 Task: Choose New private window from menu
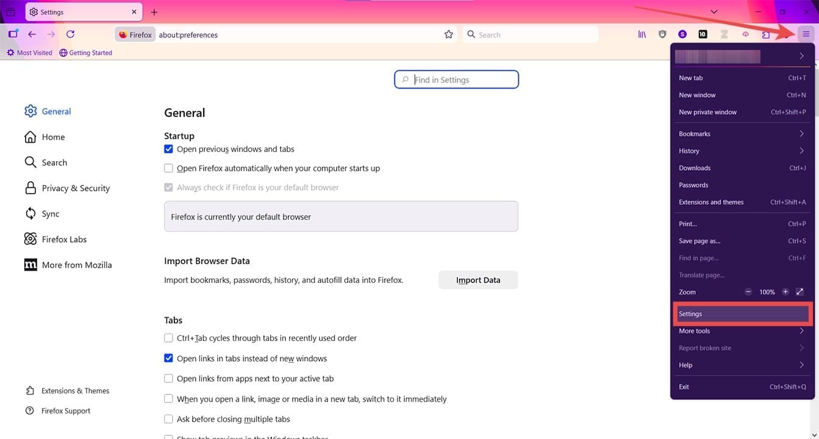click(x=742, y=112)
